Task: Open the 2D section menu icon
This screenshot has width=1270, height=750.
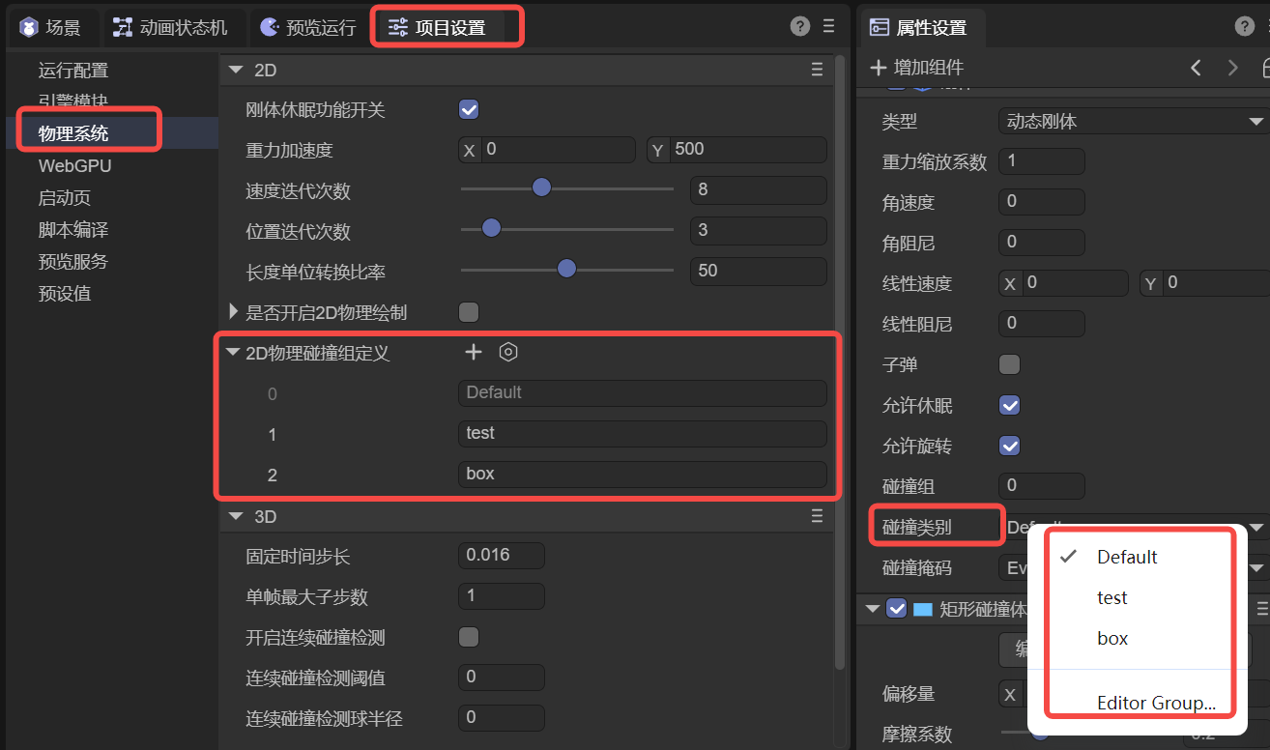Action: point(818,70)
